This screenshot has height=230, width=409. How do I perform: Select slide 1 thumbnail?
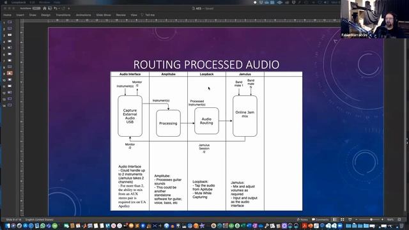pyautogui.click(x=10, y=22)
